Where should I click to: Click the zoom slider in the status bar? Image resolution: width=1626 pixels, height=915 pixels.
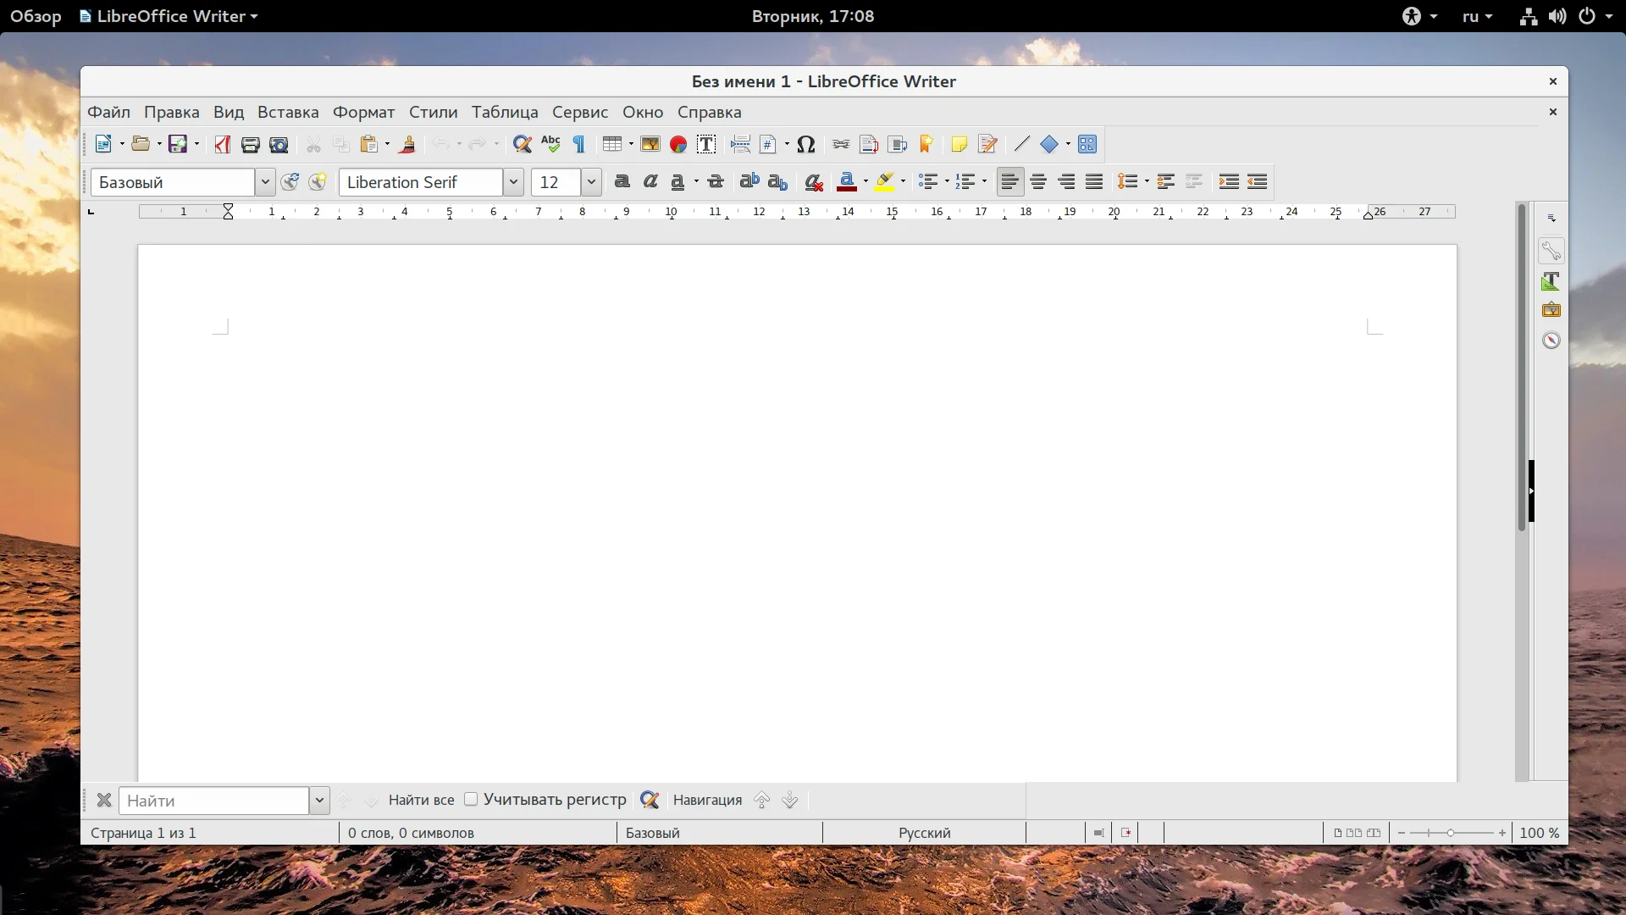1451,833
